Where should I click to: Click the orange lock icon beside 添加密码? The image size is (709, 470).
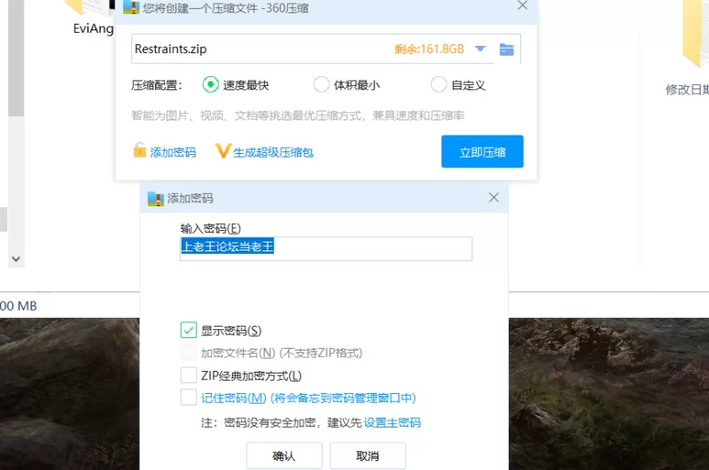(140, 150)
